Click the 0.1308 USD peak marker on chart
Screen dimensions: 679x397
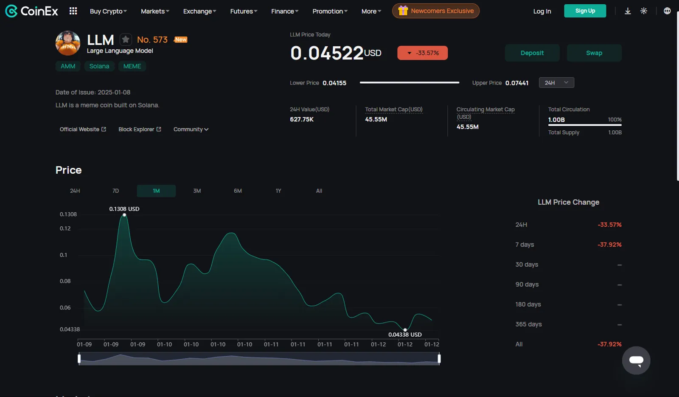(x=124, y=215)
